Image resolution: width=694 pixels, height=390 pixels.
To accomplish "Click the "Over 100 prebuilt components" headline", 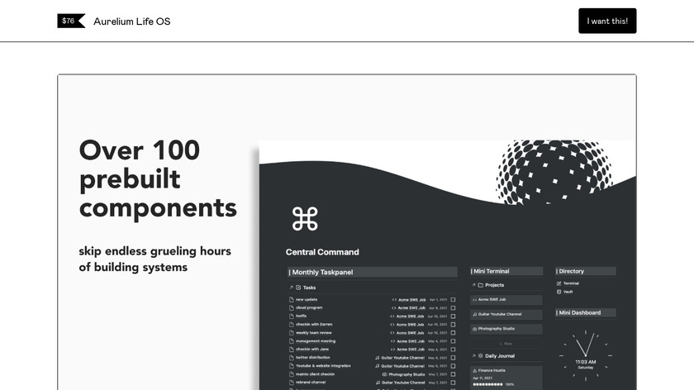I will 158,178.
